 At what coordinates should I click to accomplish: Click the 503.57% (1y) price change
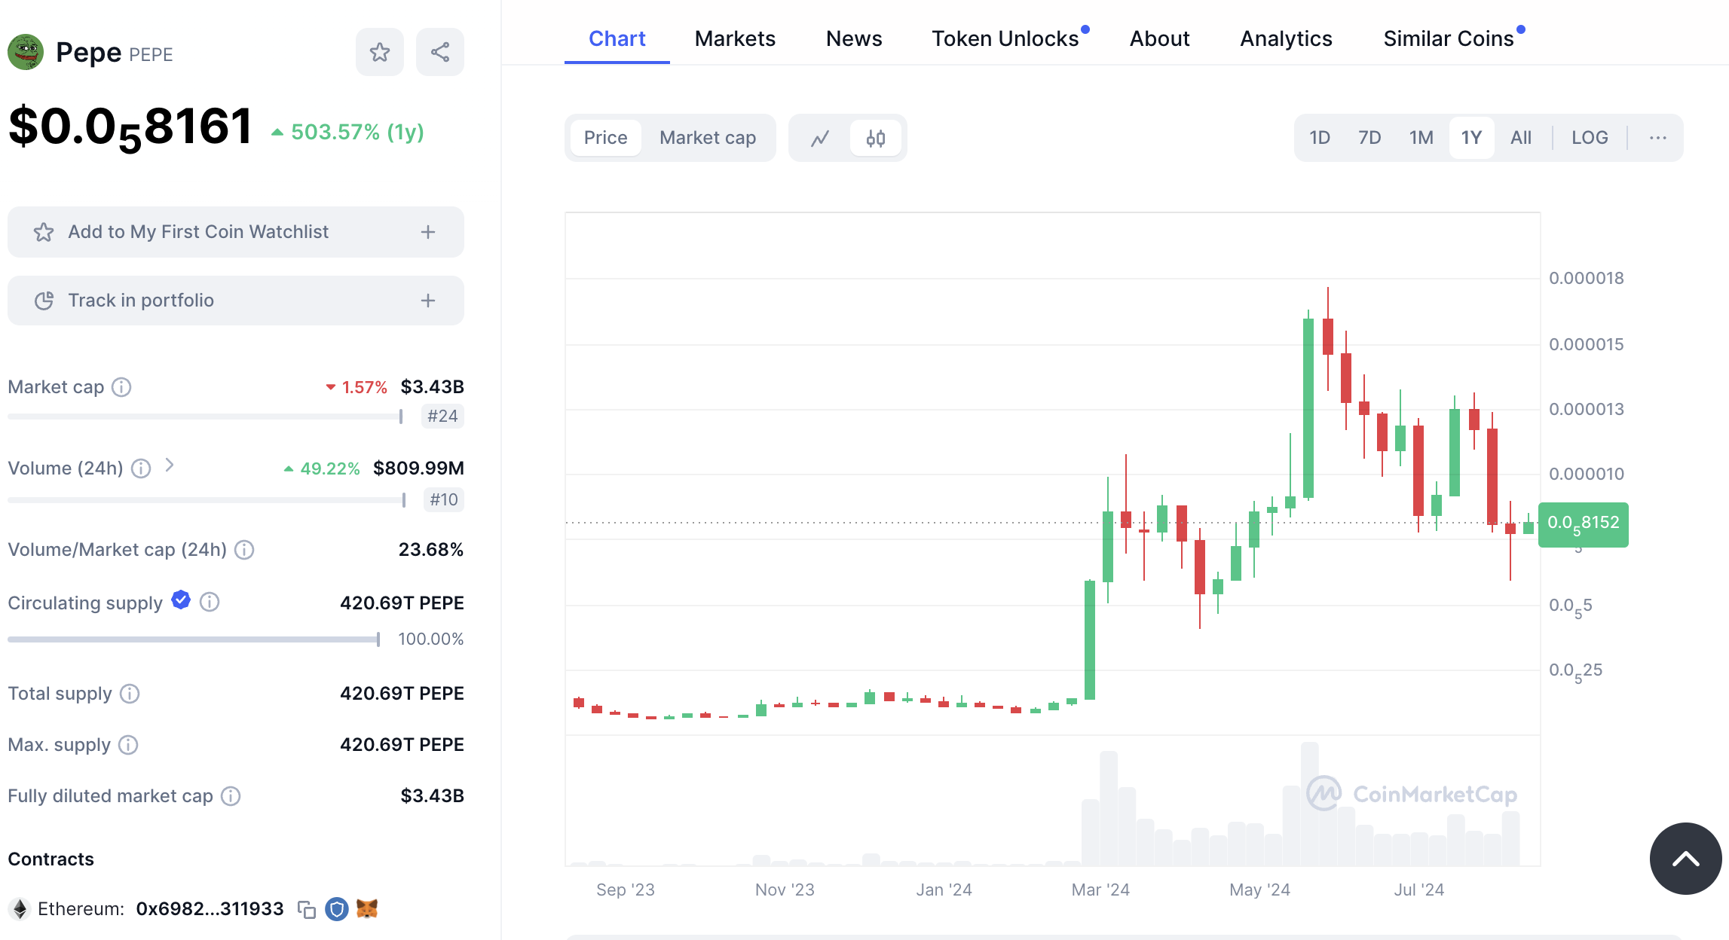pyautogui.click(x=347, y=133)
